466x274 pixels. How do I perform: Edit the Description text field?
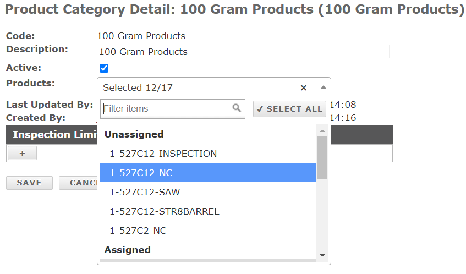tap(243, 52)
